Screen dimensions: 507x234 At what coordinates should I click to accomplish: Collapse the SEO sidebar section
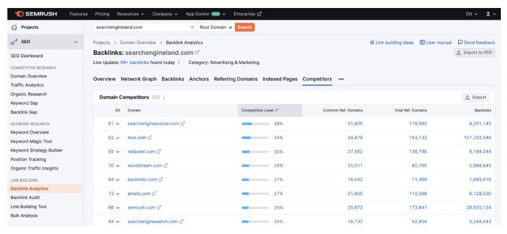point(76,42)
